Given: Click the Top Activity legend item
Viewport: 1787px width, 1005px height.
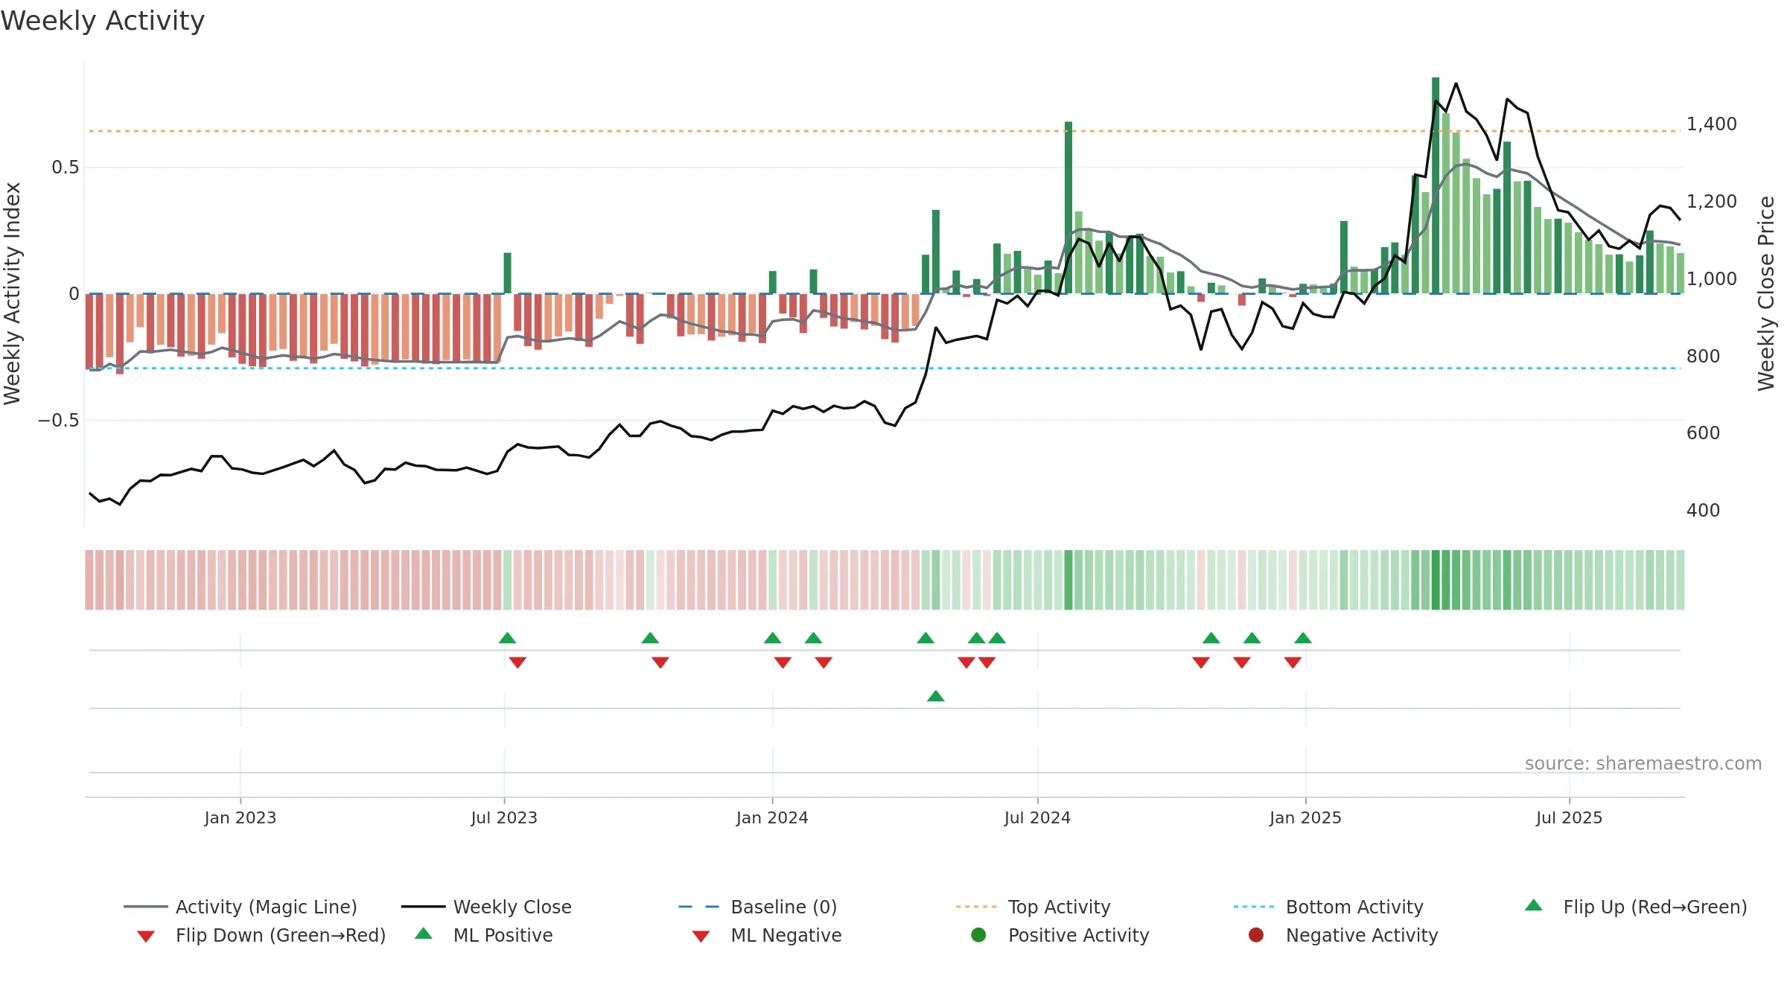Looking at the screenshot, I should pos(1033,907).
